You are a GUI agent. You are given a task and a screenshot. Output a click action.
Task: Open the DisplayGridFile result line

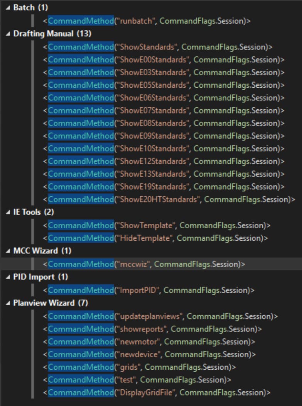click(x=157, y=392)
